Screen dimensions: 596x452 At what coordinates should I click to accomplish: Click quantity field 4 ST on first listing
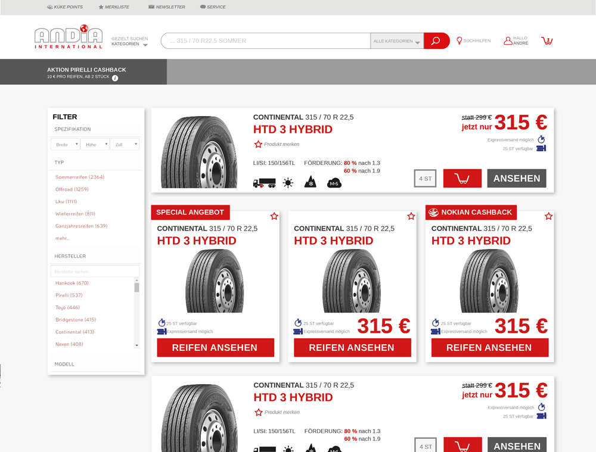[x=426, y=179]
